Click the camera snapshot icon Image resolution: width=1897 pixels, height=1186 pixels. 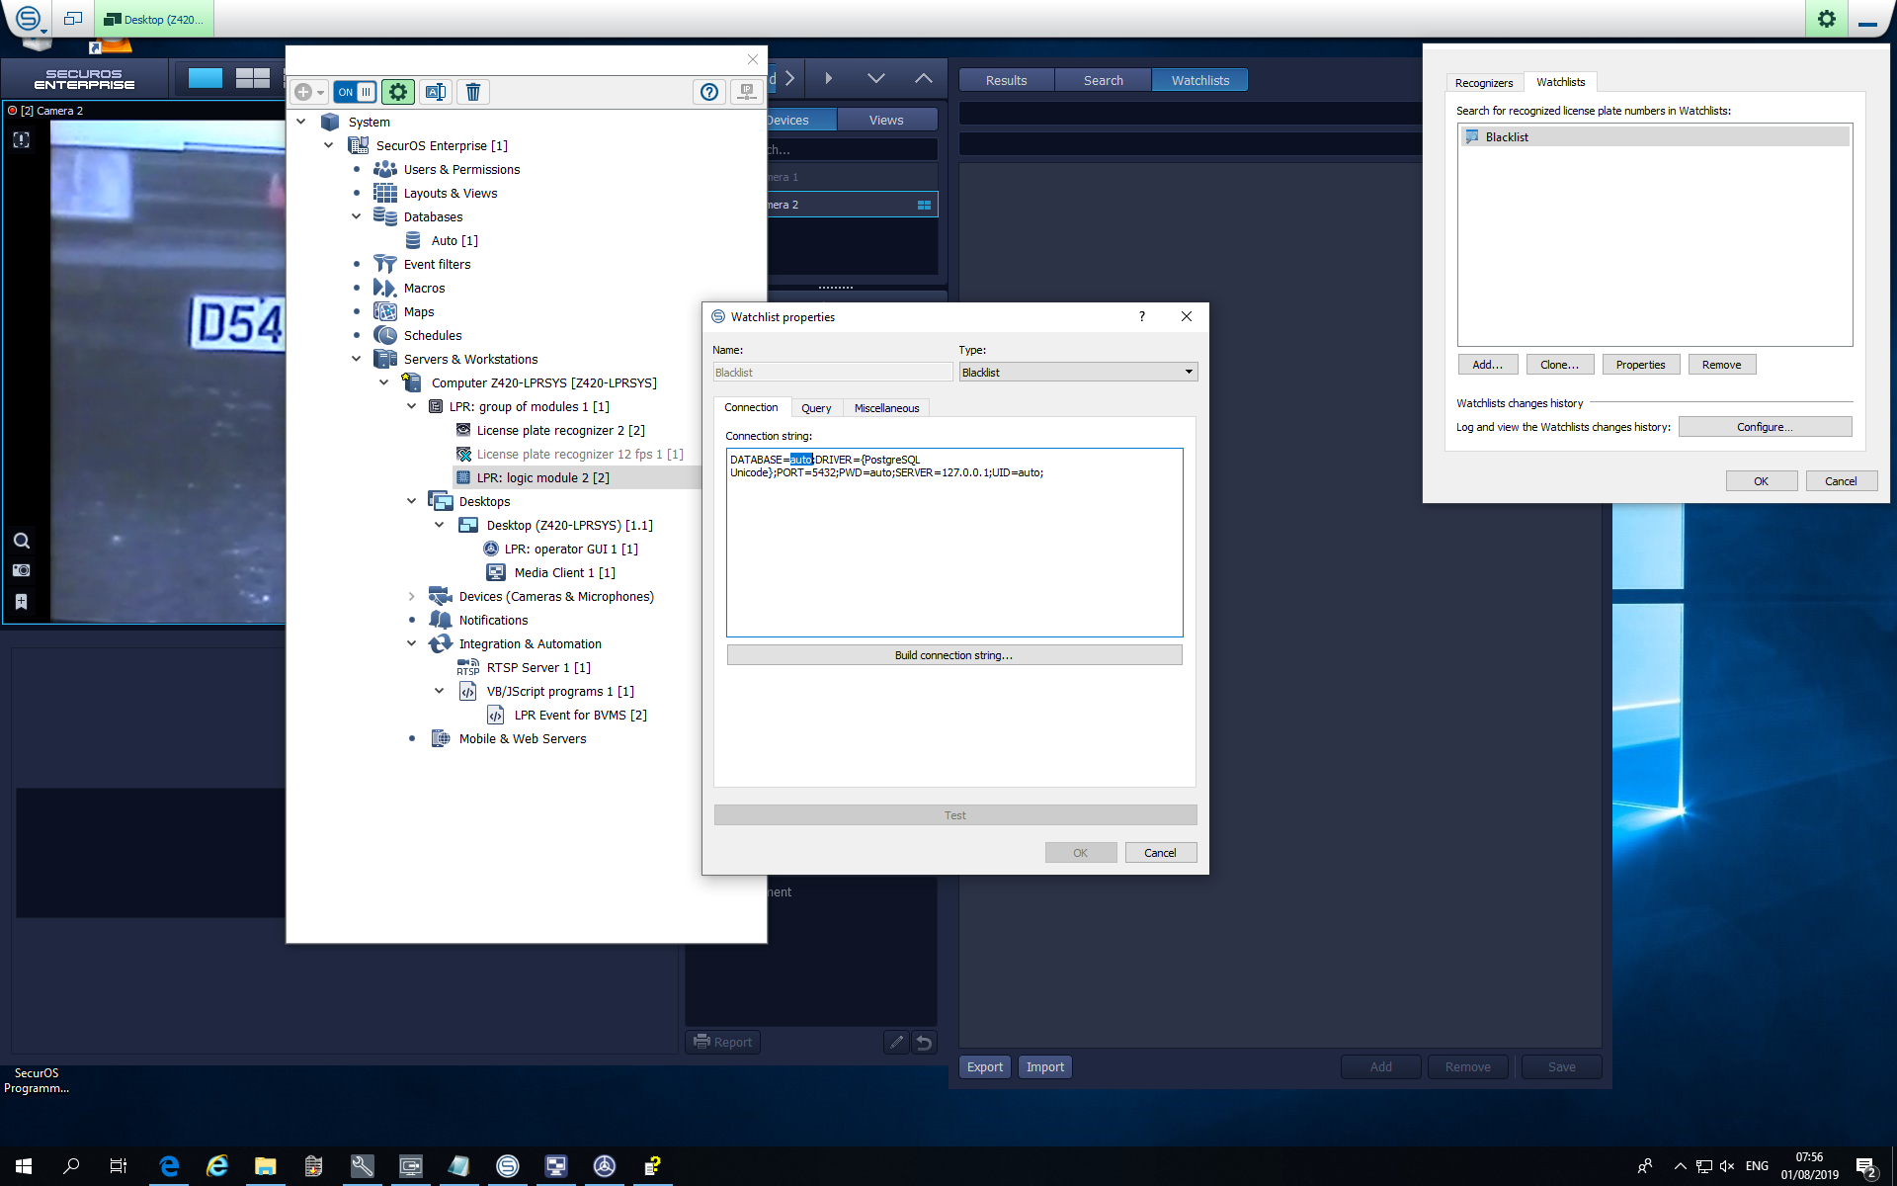pos(21,570)
